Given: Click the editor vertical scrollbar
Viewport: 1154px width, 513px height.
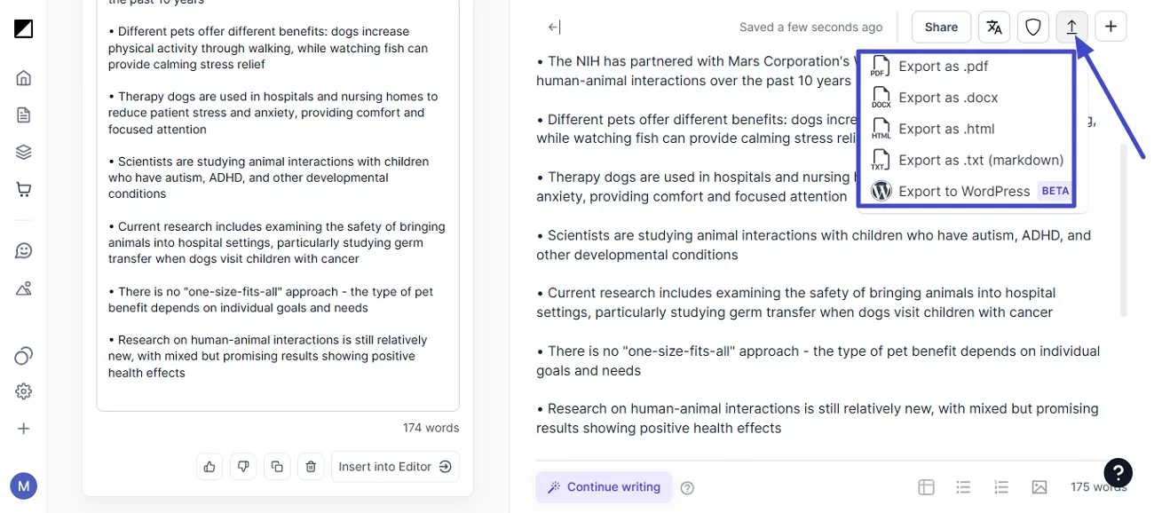Looking at the screenshot, I should (x=1124, y=229).
